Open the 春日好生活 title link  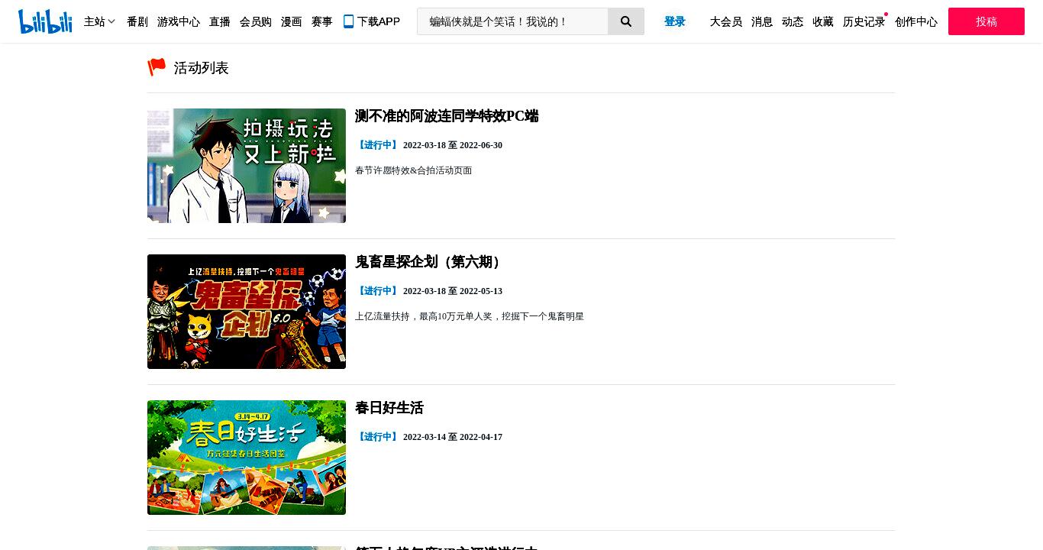coord(389,408)
